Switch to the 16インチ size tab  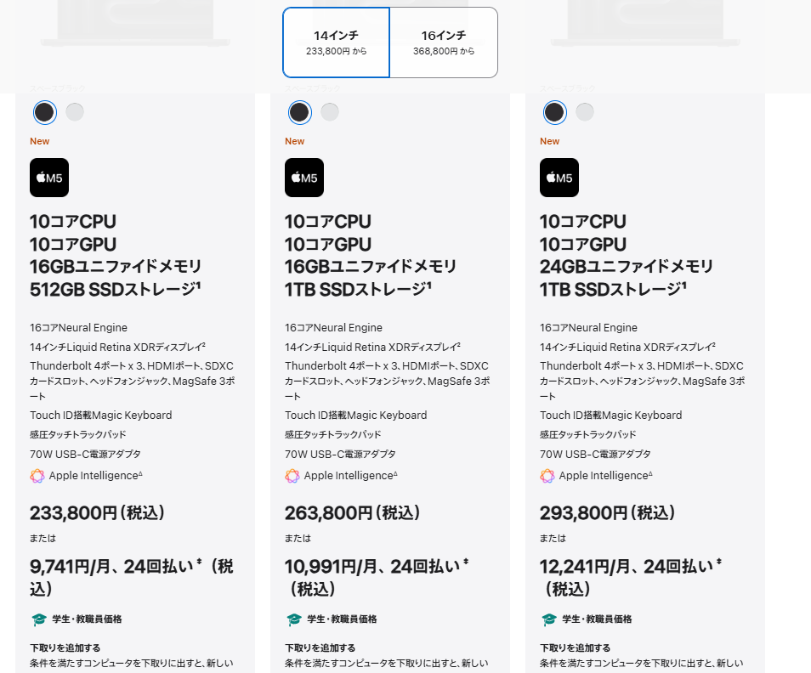click(444, 42)
